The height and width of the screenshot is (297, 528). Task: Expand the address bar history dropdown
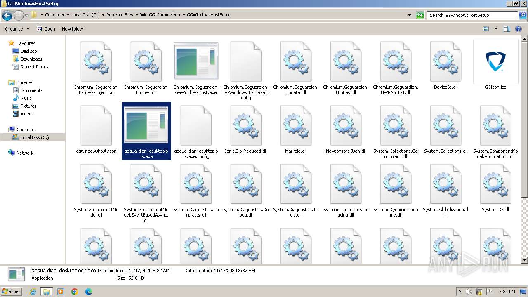[x=410, y=15]
